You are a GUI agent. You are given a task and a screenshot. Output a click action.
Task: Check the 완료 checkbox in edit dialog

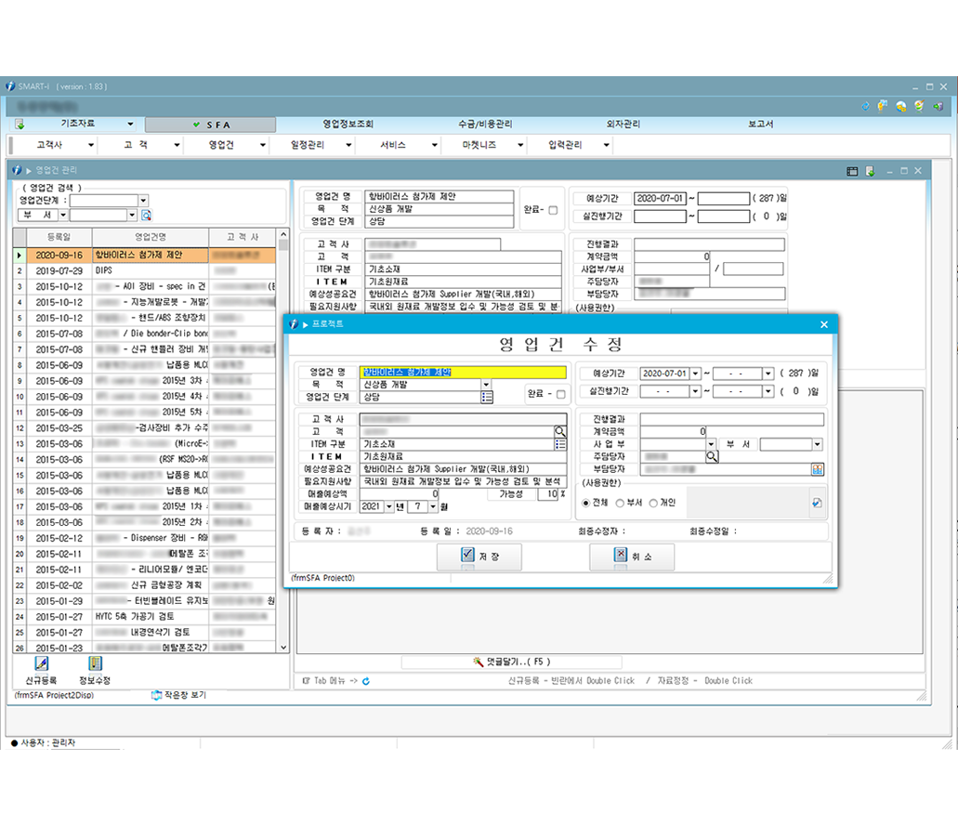click(559, 394)
